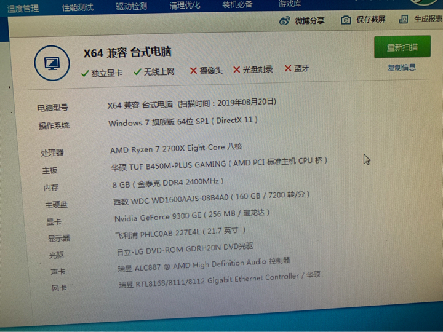The width and height of the screenshot is (443, 332).
Task: Click the red X beside 摄像头
Action: point(193,71)
